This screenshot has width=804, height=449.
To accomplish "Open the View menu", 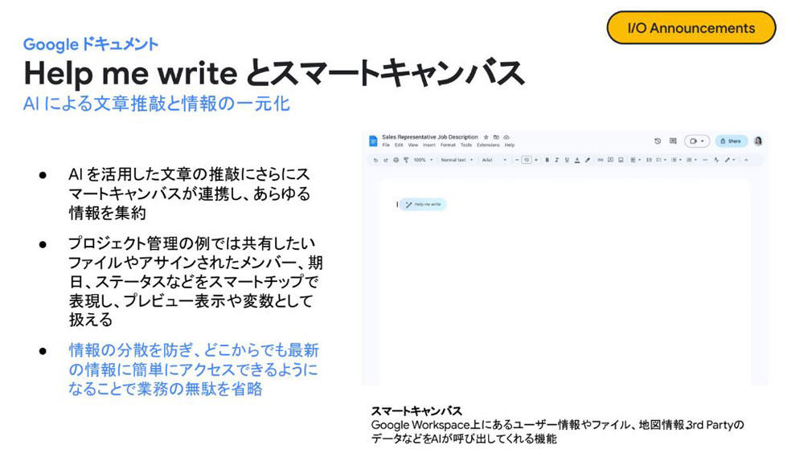I will (412, 145).
